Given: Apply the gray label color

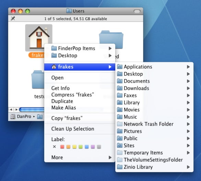Looking at the screenshot, I should (99, 147).
